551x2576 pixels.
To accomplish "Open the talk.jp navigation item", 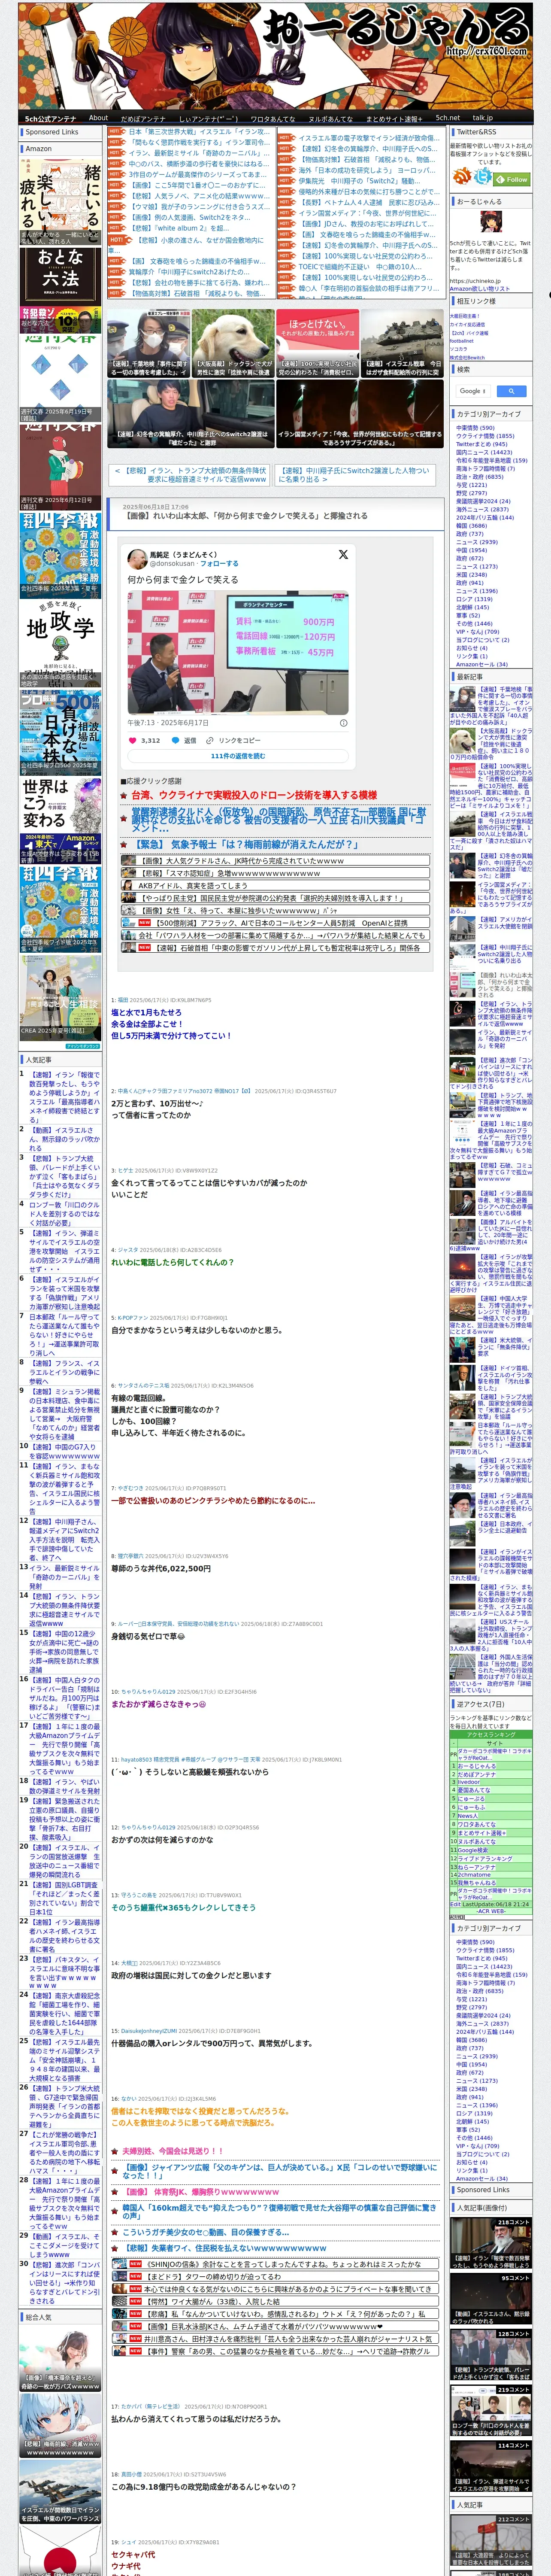I will click(x=483, y=118).
